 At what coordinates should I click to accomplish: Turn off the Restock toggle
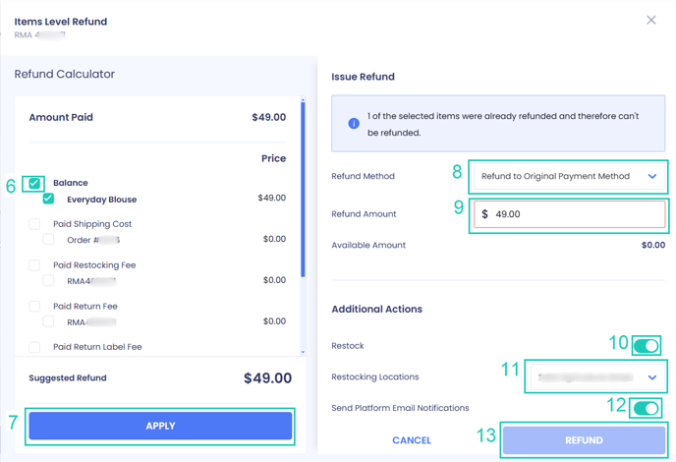(x=646, y=346)
